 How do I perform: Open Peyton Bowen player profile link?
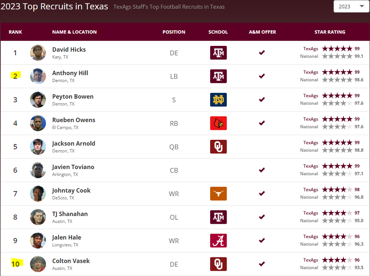pyautogui.click(x=73, y=97)
